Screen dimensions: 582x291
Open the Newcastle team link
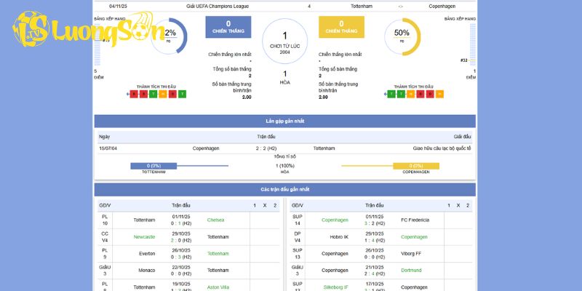click(x=144, y=236)
